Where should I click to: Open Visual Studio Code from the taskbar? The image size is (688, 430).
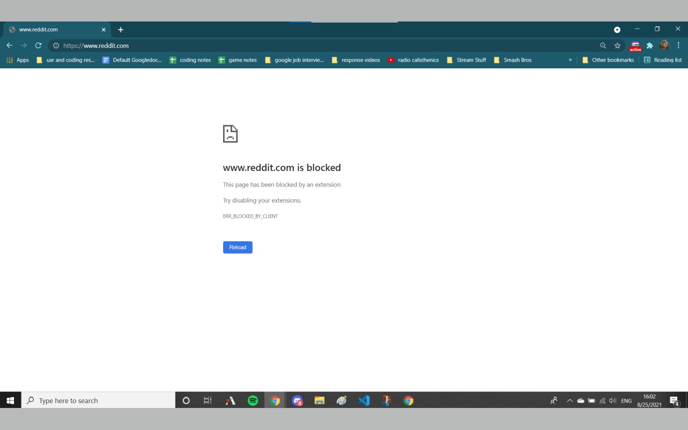(364, 400)
